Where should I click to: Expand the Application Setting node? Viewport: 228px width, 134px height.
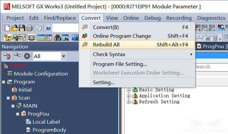click(x=129, y=96)
